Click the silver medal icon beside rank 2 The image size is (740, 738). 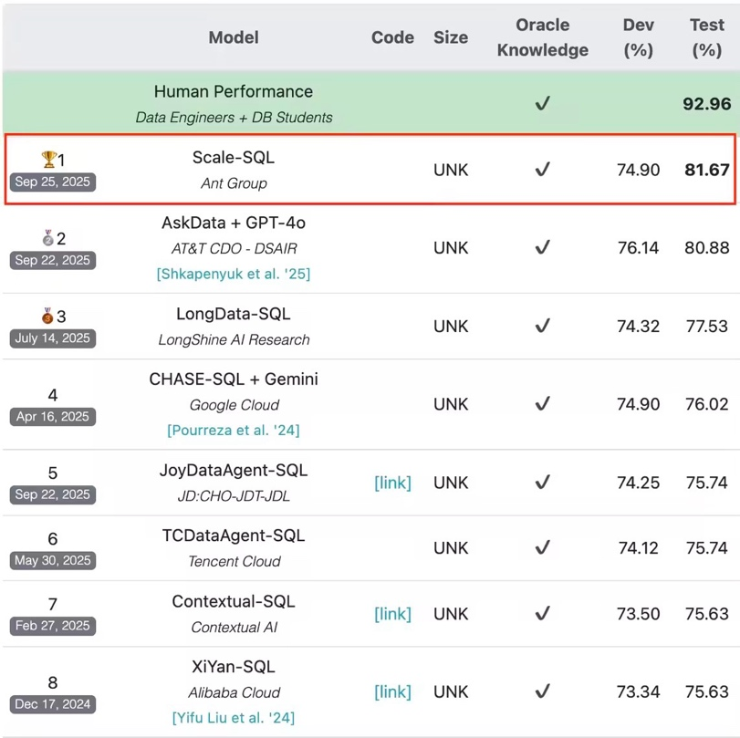coord(48,238)
